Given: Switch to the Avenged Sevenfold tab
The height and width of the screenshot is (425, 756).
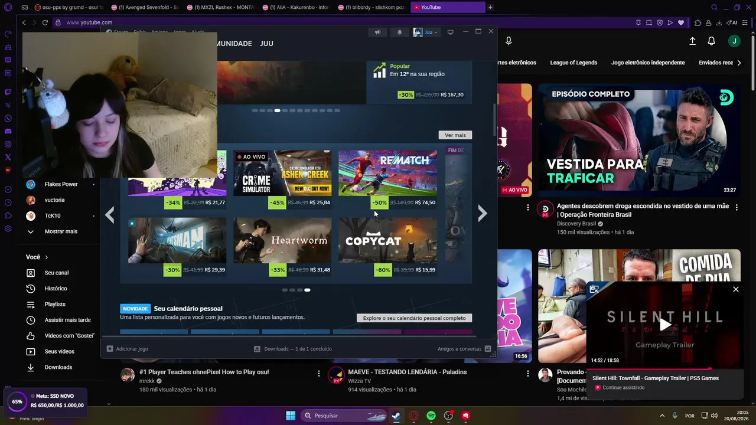Looking at the screenshot, I should pos(144,7).
